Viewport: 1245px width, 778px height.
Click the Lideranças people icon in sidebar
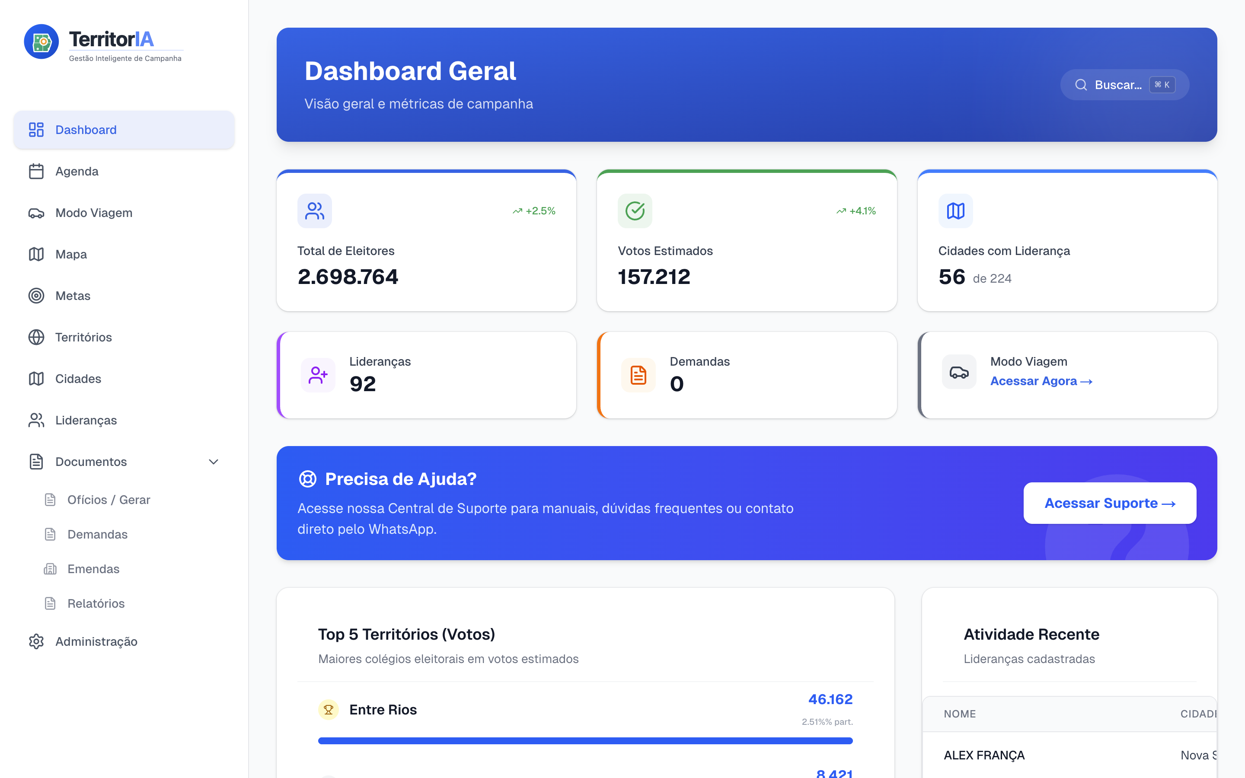tap(36, 420)
